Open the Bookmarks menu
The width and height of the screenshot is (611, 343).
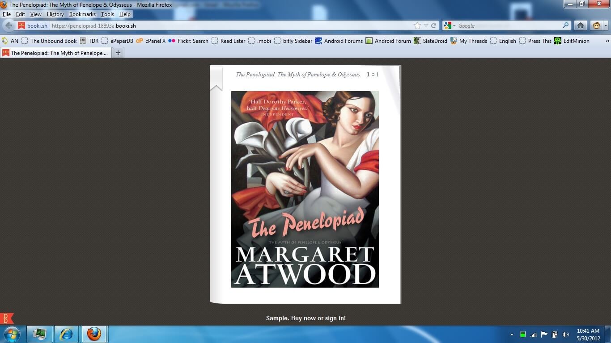[82, 14]
